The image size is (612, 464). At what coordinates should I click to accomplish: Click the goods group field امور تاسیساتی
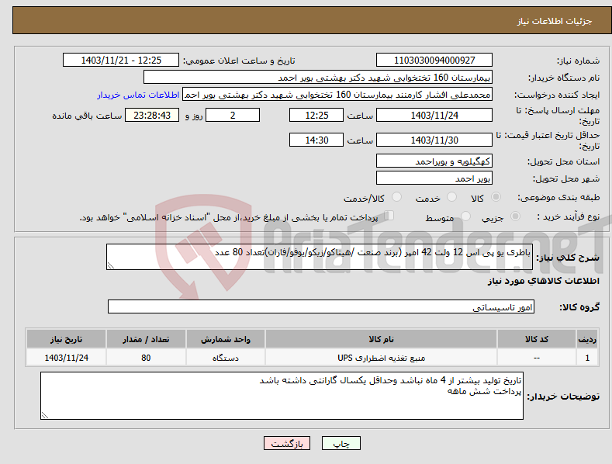321,307
